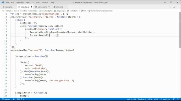Switch to the angular.js tab
The image size is (181, 101).
(x=25, y=7)
